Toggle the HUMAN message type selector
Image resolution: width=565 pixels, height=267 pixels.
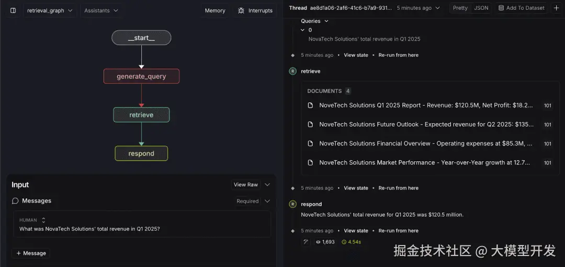pyautogui.click(x=43, y=220)
